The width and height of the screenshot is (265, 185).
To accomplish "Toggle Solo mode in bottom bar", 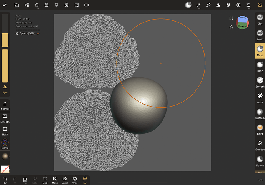I will coord(35,180).
